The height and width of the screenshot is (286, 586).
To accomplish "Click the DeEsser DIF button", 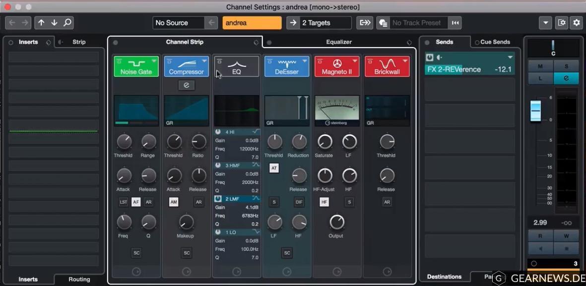I will coord(299,202).
